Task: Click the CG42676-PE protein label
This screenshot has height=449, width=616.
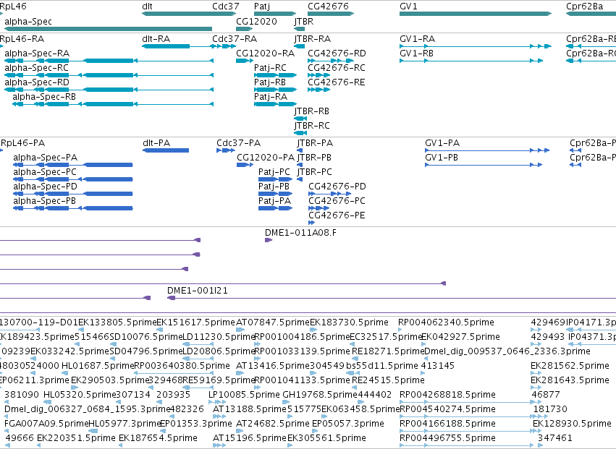Action: tap(337, 215)
